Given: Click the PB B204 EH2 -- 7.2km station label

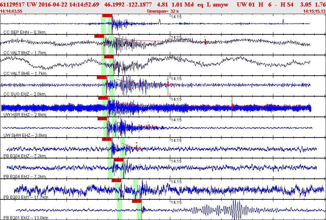Looking at the screenshot, I should click(25, 177).
